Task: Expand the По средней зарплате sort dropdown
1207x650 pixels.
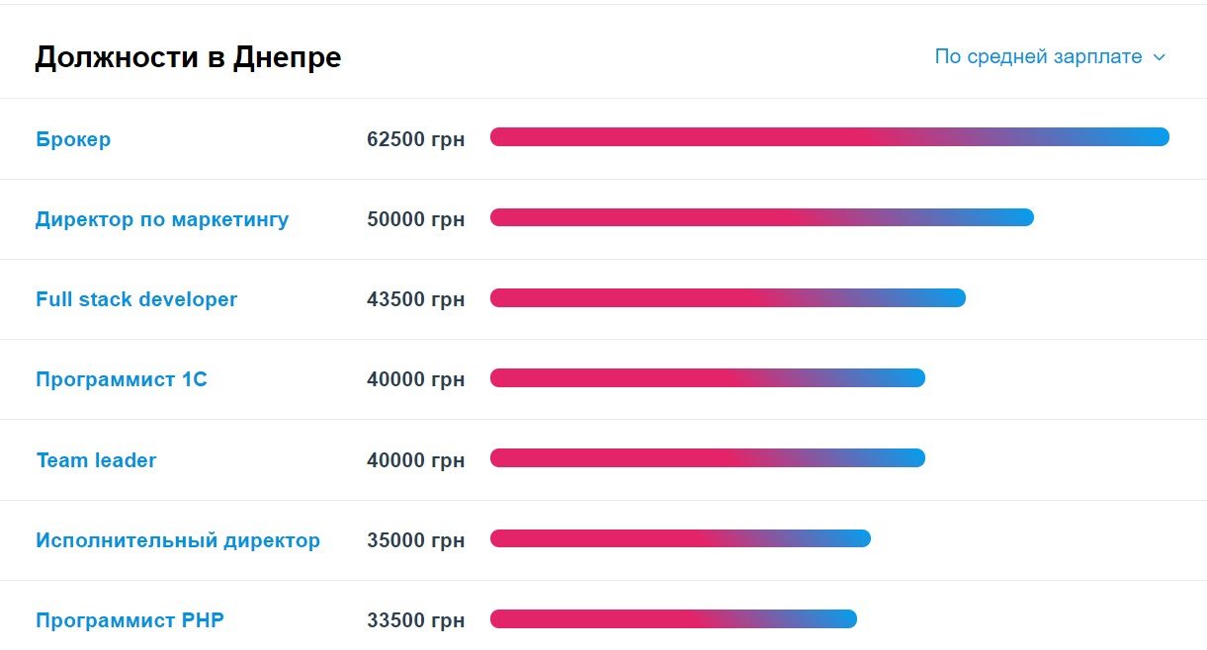Action: click(1038, 57)
